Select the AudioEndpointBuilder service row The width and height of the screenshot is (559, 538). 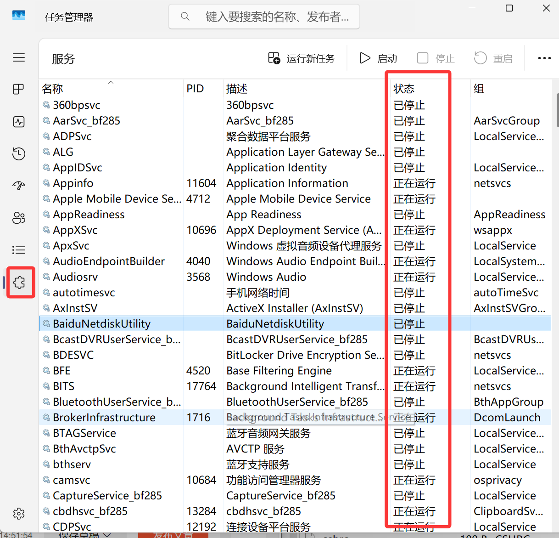pos(295,261)
